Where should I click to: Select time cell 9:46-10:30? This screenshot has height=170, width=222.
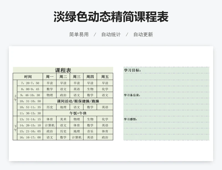click(x=30, y=95)
